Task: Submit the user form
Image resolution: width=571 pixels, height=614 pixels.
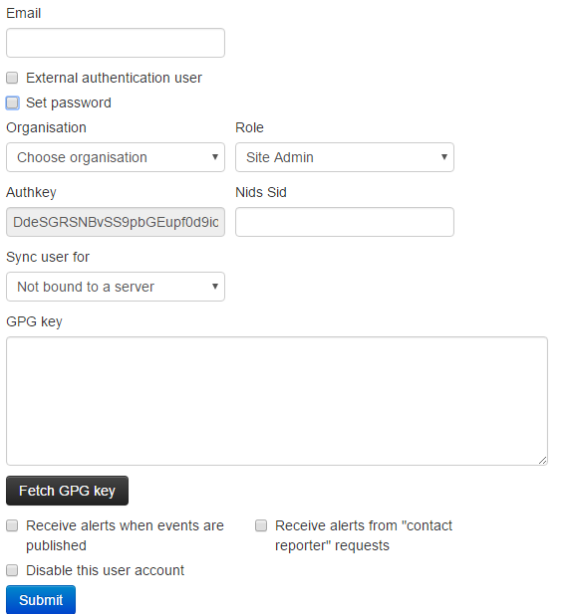Action: click(41, 600)
